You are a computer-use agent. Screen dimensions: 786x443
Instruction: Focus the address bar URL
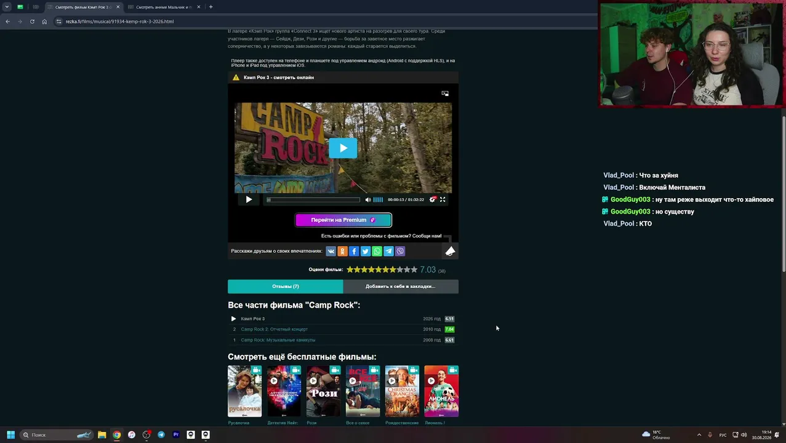(x=119, y=22)
